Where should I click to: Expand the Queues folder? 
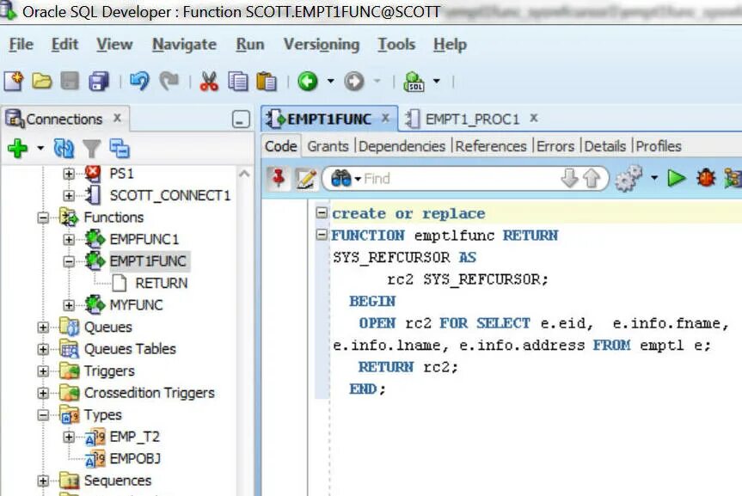(x=43, y=327)
